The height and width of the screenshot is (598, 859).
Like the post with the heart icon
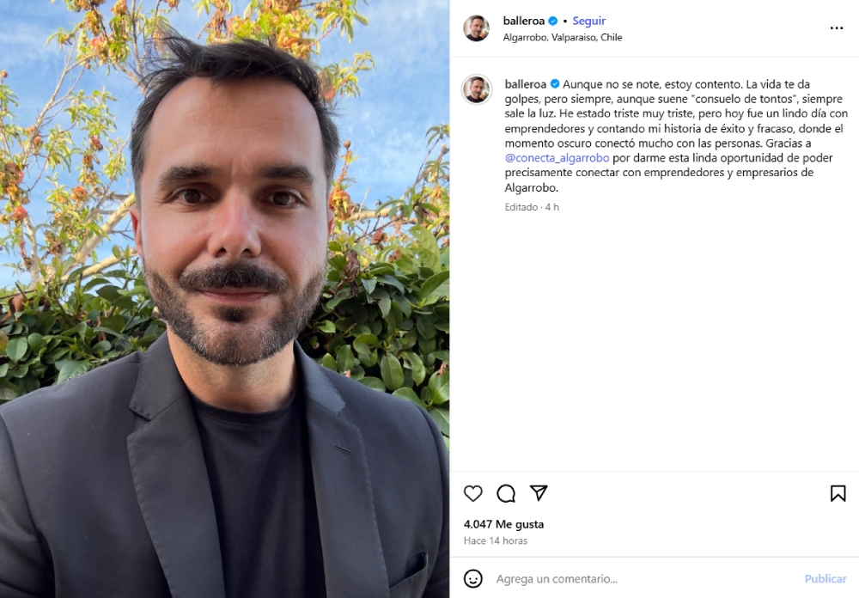(472, 493)
